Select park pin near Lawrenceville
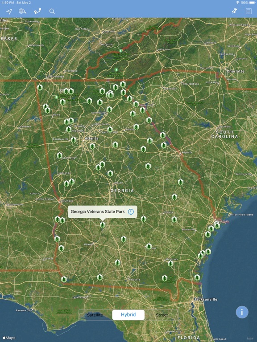The image size is (257, 342). [110, 130]
